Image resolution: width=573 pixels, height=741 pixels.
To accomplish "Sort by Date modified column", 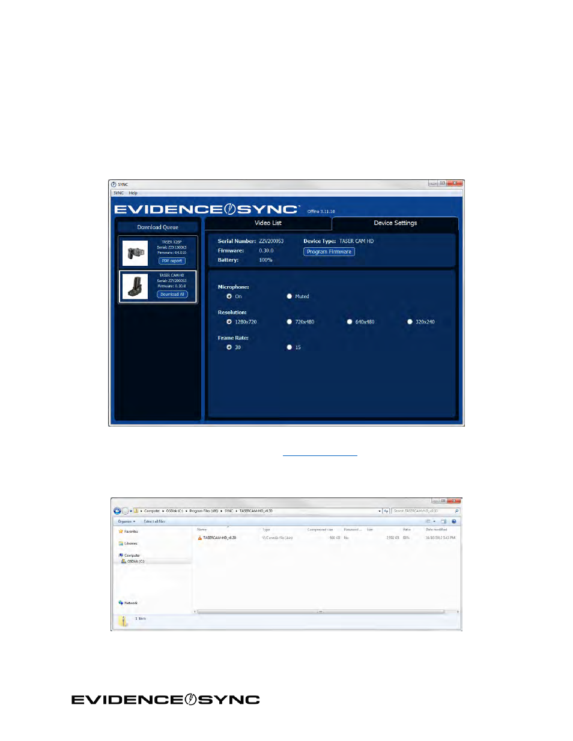I will pos(436,530).
